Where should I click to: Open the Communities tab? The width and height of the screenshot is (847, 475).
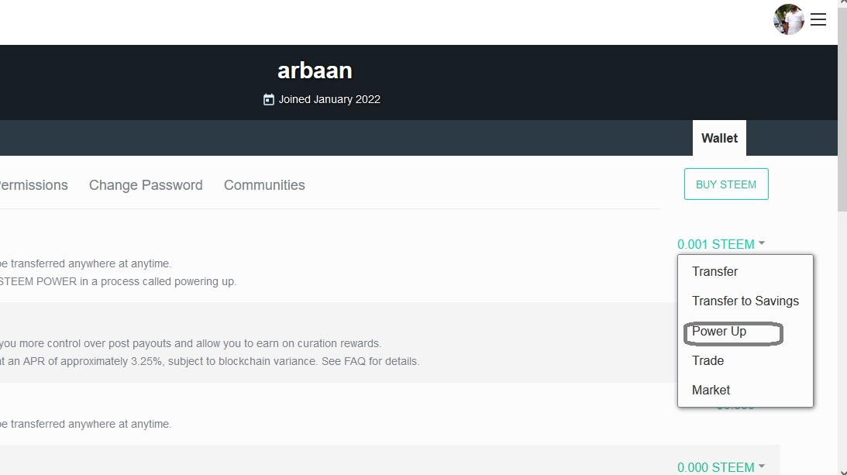click(x=264, y=185)
